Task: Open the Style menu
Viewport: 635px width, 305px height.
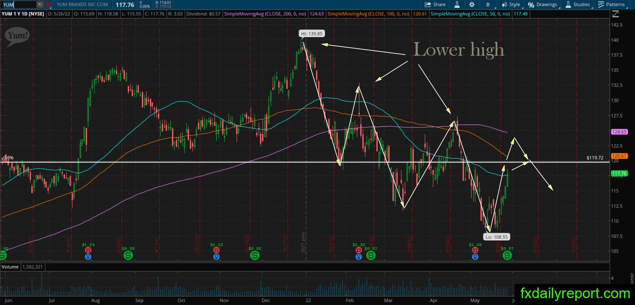Action: tap(511, 4)
